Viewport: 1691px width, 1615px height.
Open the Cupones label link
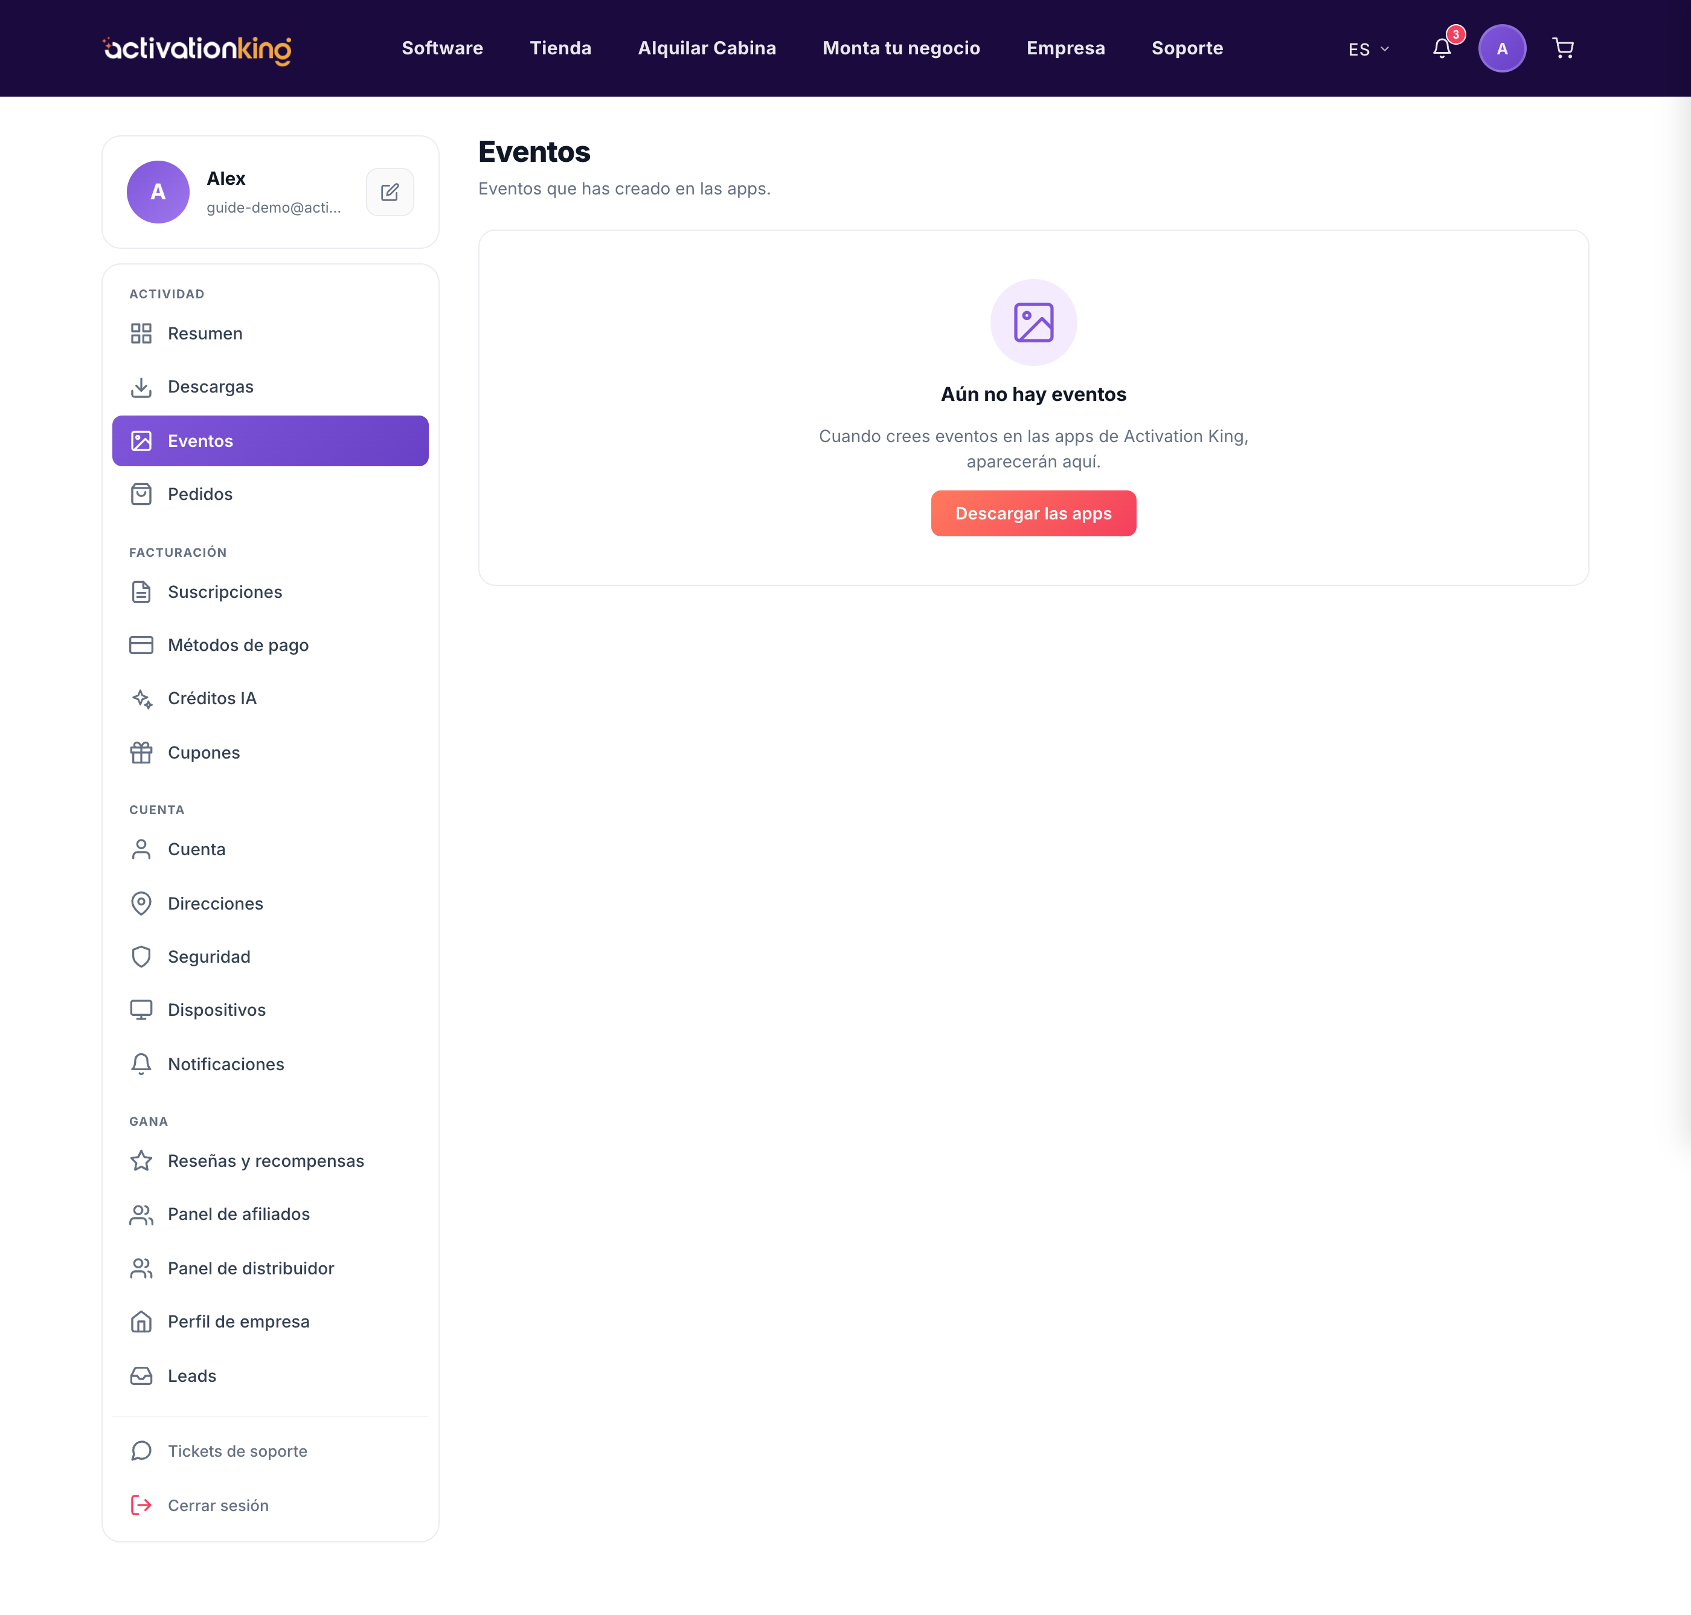click(204, 753)
